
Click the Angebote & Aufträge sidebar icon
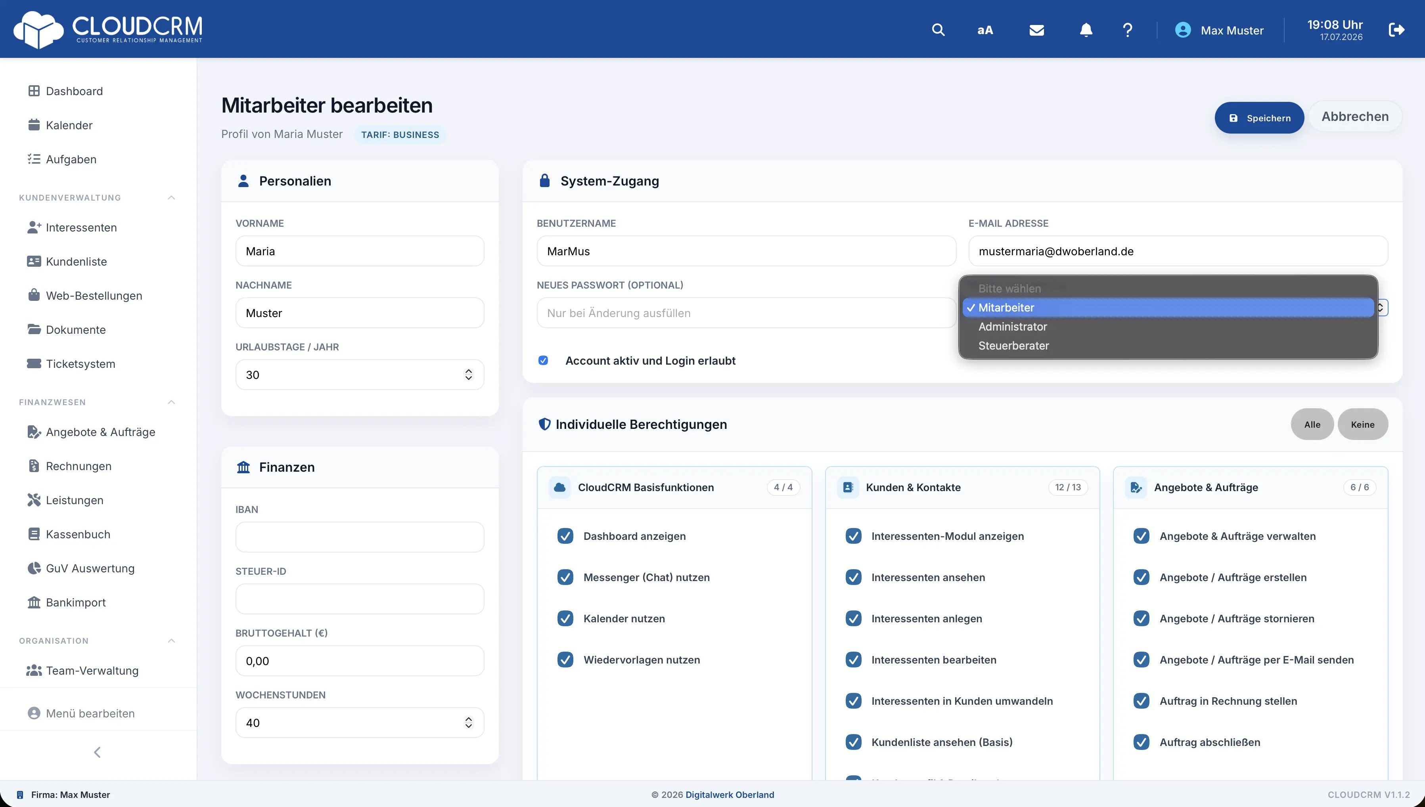[34, 432]
